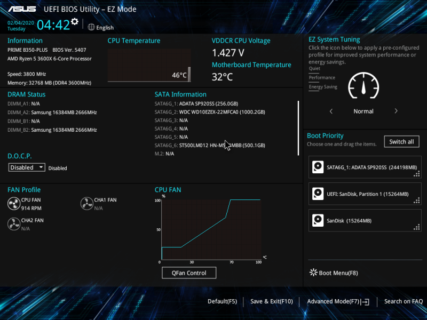
Task: Click the Normal tuning mode label
Action: (x=363, y=111)
